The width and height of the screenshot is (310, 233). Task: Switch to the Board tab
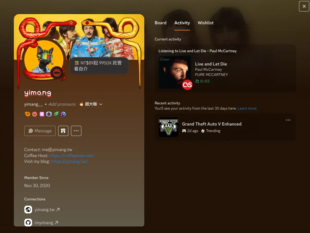pos(160,23)
